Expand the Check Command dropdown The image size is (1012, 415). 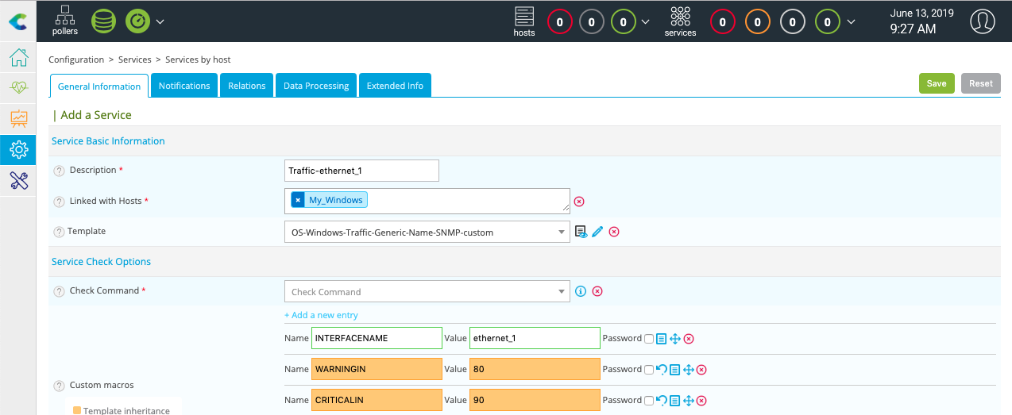click(x=427, y=291)
